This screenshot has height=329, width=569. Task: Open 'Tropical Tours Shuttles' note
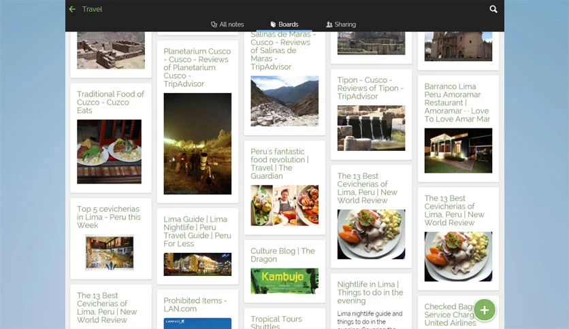pos(276,322)
